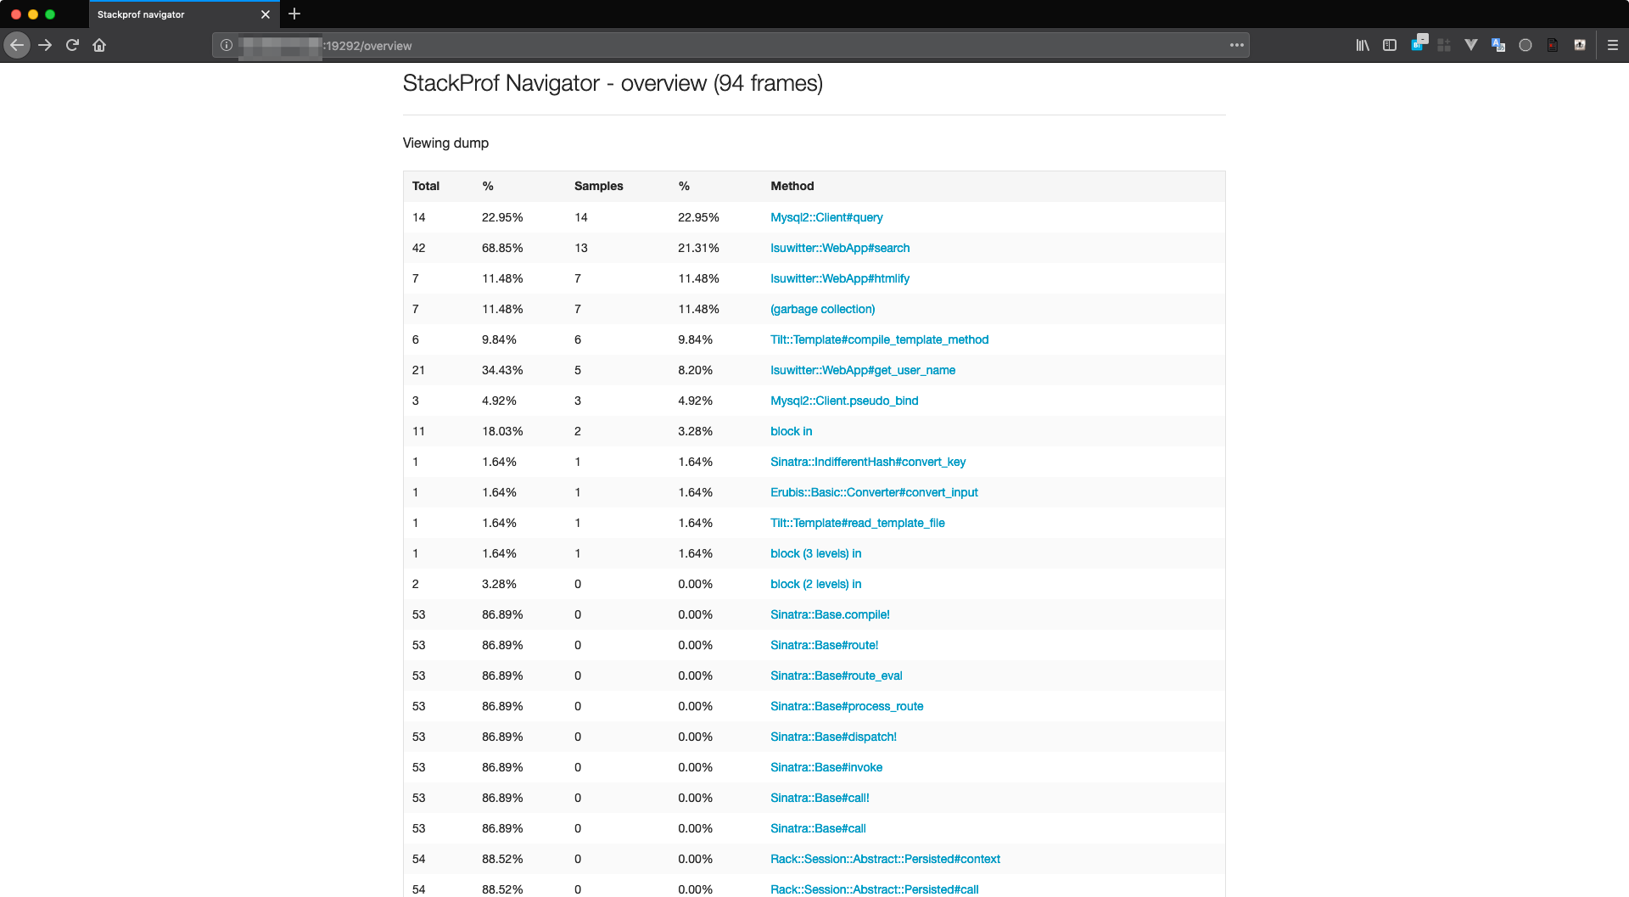Click 34.43% in the get_user_name row
Screen dimensions: 1629x897
tap(502, 370)
